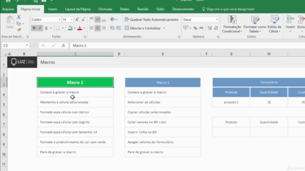Open borders dropdown arrow
The image size is (305, 171).
coord(62,28)
